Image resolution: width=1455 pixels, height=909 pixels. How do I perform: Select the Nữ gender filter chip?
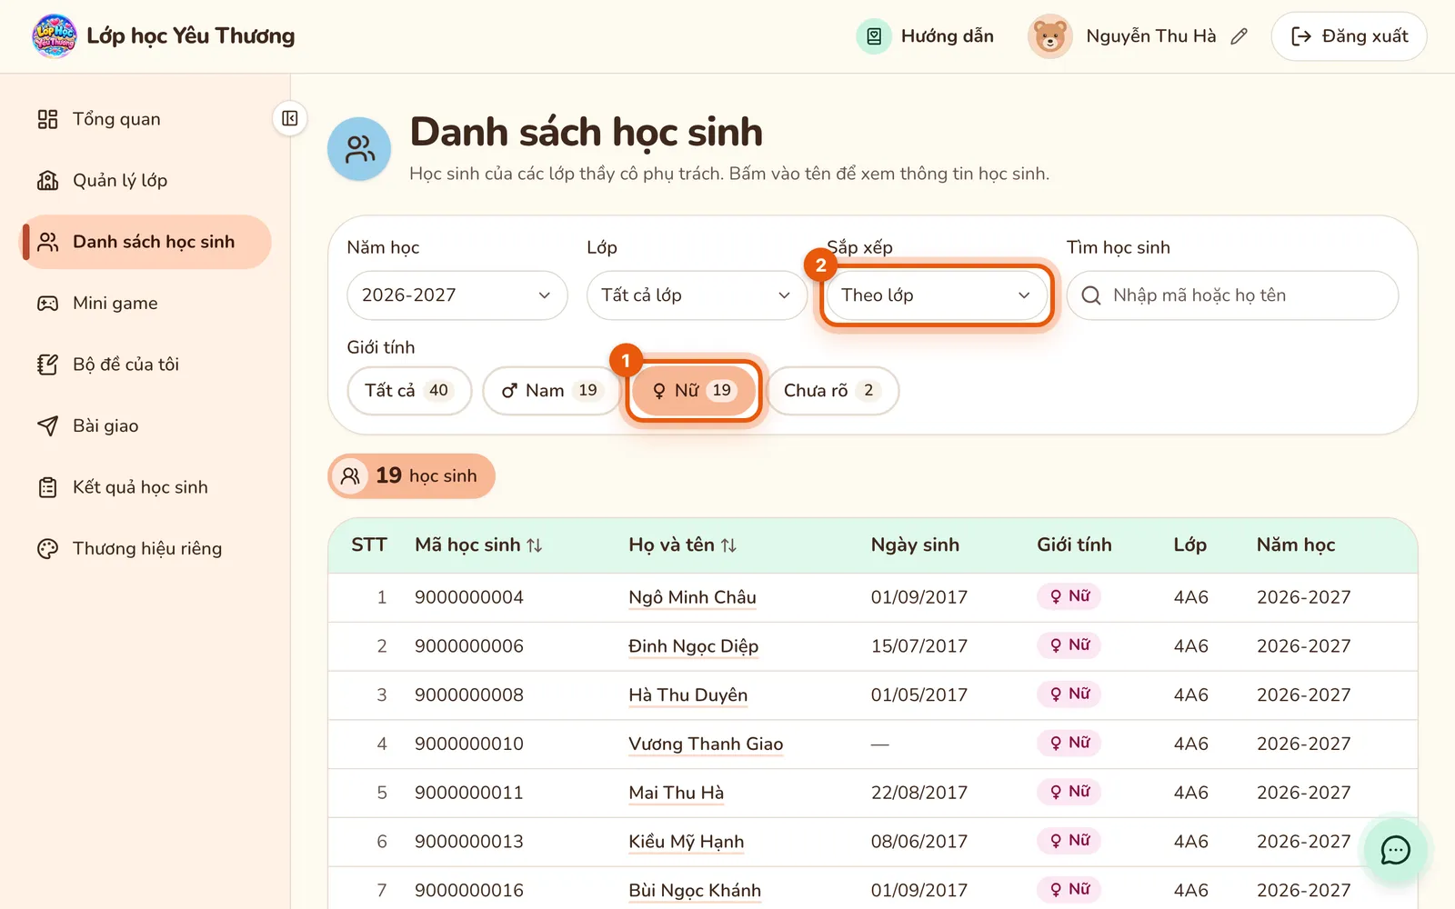[x=693, y=391]
